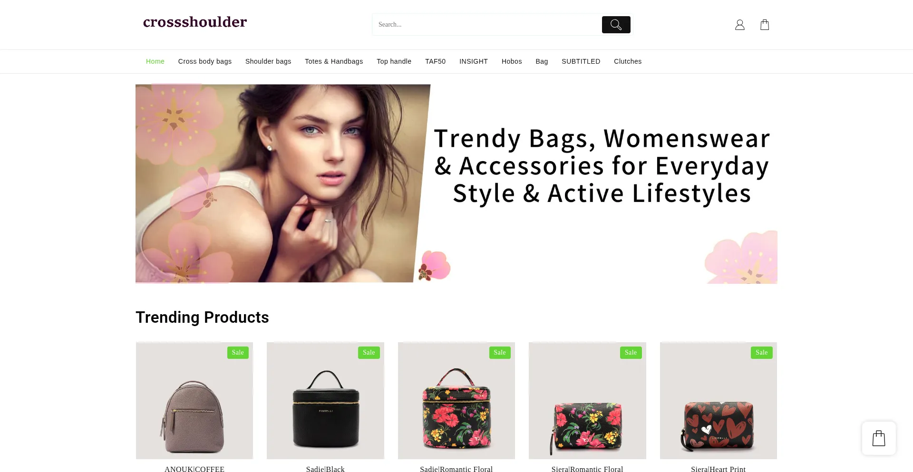
Task: Open the user account icon
Action: [x=740, y=25]
